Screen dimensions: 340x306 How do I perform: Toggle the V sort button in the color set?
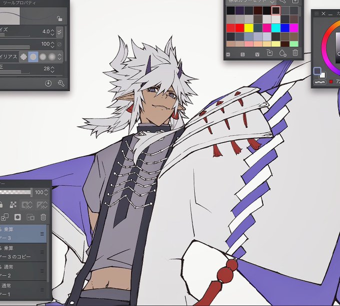(x=257, y=54)
